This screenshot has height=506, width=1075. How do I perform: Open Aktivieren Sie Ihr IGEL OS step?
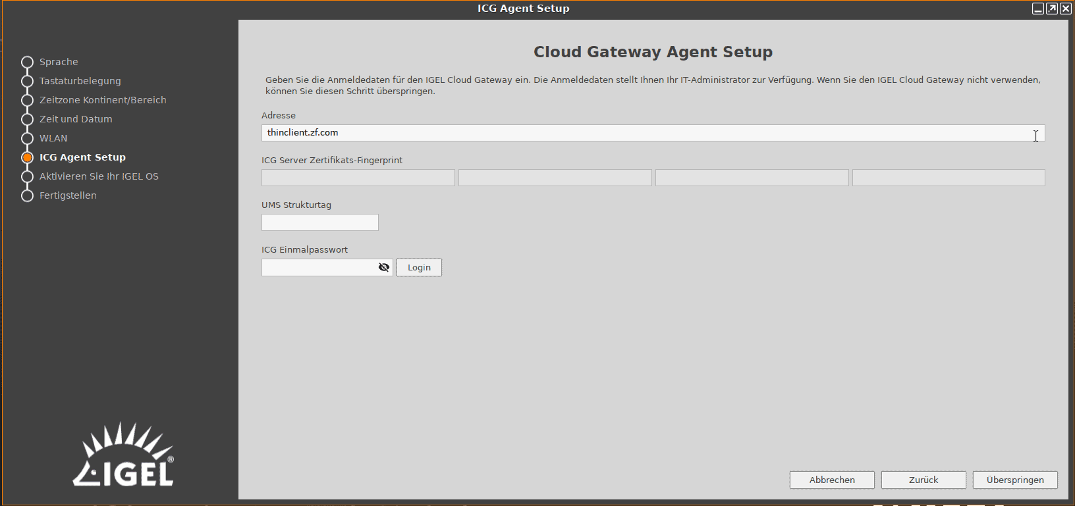pos(99,176)
